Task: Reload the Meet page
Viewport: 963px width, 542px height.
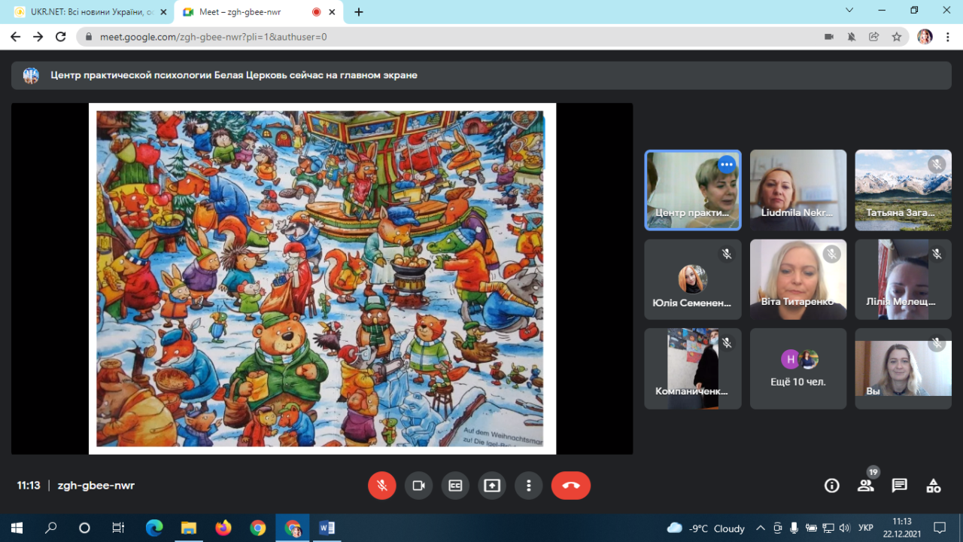Action: pos(61,36)
